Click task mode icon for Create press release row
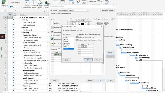165x93 pixels. [14, 88]
